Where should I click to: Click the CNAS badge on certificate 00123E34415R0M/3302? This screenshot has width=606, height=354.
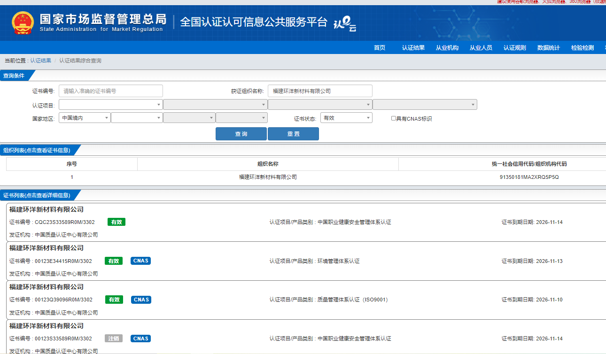click(x=140, y=261)
